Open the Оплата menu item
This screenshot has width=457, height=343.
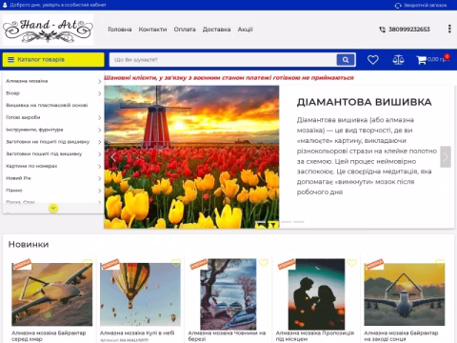(x=185, y=30)
